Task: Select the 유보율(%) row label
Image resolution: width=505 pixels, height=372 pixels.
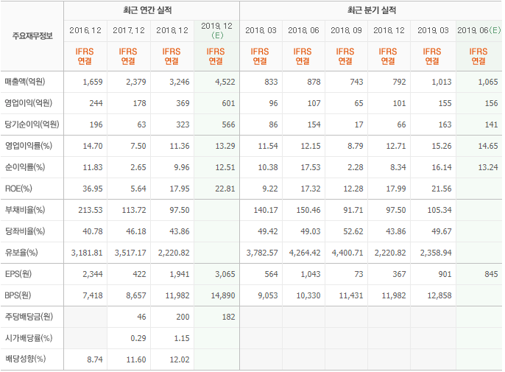Action: tap(21, 253)
